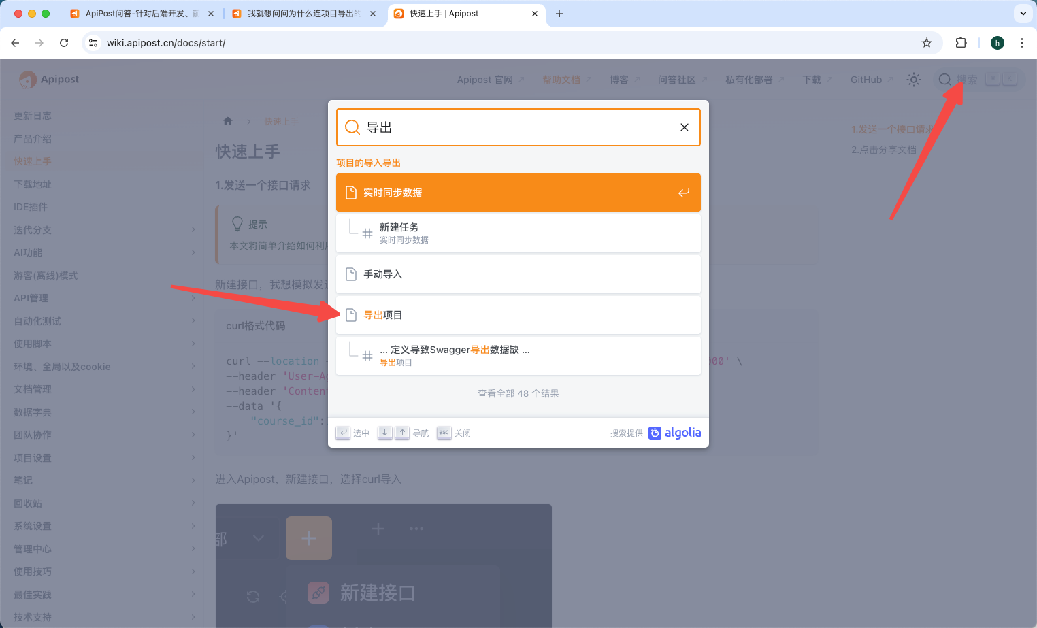1037x628 pixels.
Task: Click the Algolia logo in the search footer
Action: [674, 432]
